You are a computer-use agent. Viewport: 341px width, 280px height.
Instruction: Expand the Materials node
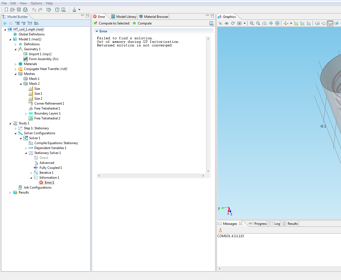click(16, 64)
